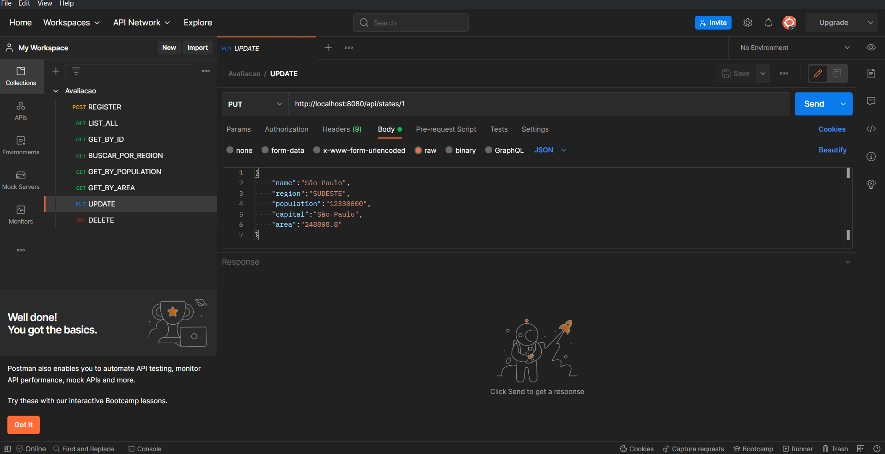Viewport: 885px width, 454px height.
Task: Switch to the Authorization tab
Action: [286, 129]
